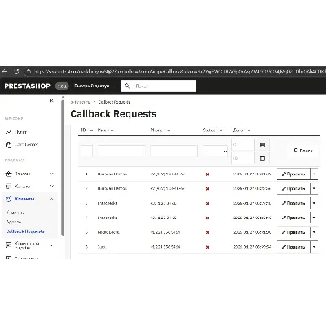Focus the Phone filter input field
This screenshot has height=326, width=326.
(174, 151)
